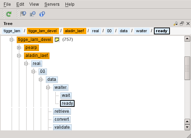This screenshot has height=138, width=191.
Task: Open the View menu
Action: (34, 4)
